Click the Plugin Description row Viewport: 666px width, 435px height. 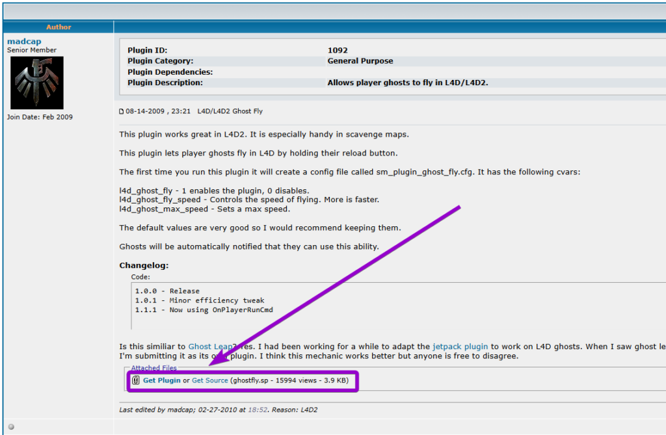coord(293,83)
